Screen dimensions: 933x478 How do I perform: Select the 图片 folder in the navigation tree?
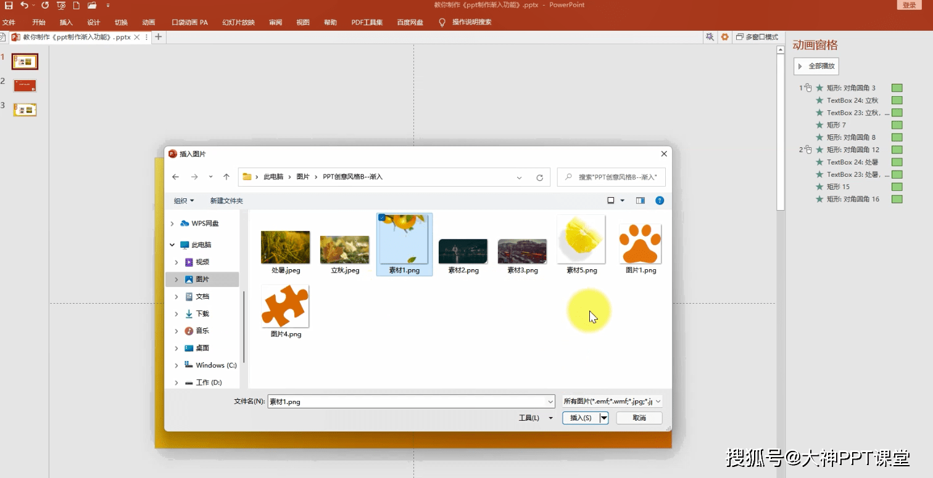coord(202,280)
